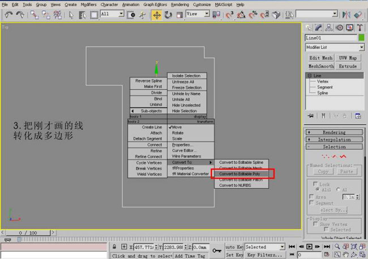368x259 pixels.
Task: Click the Edit Mesh button
Action: (321, 58)
